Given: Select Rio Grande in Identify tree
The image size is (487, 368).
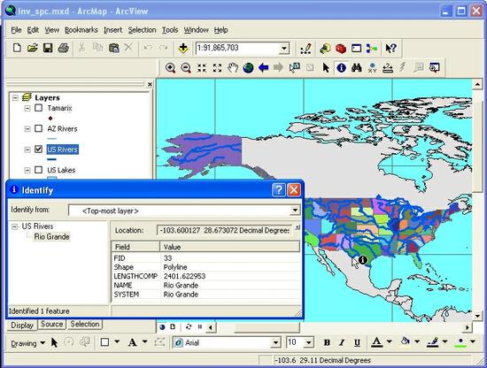Looking at the screenshot, I should coord(51,237).
